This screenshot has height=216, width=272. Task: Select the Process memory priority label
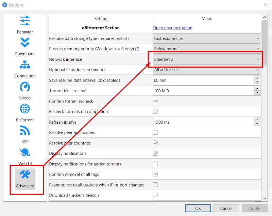pos(91,49)
